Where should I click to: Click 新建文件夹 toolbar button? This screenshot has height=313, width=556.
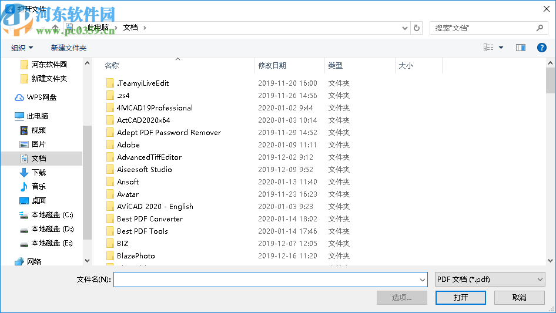(68, 48)
